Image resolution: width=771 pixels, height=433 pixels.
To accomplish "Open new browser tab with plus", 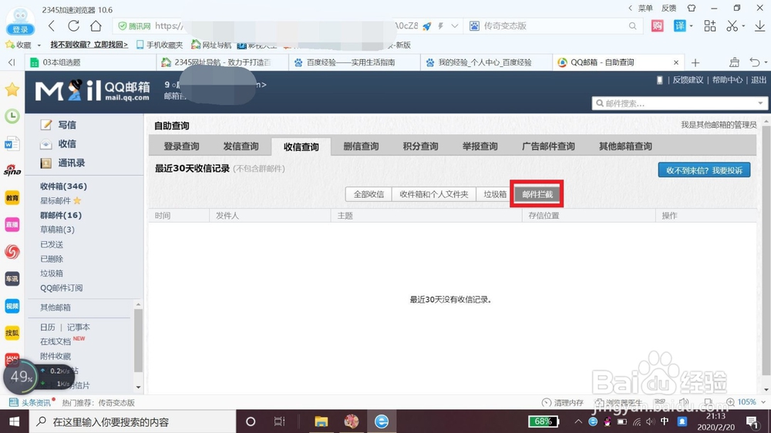I will point(695,62).
